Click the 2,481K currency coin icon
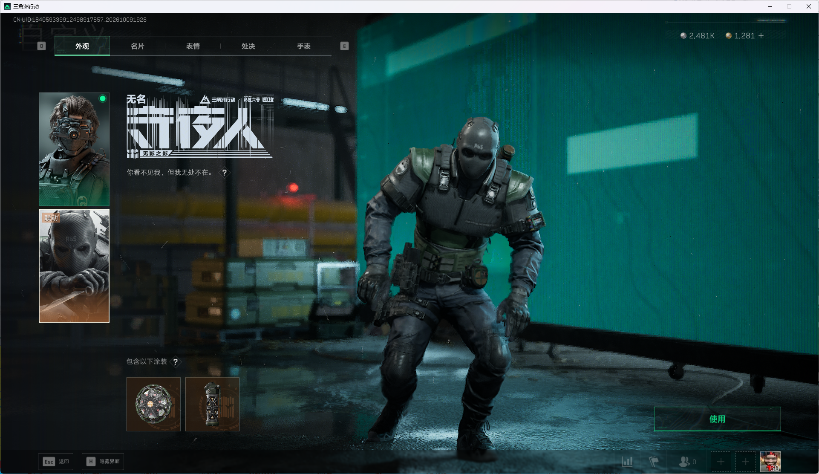The width and height of the screenshot is (819, 474). pyautogui.click(x=683, y=36)
